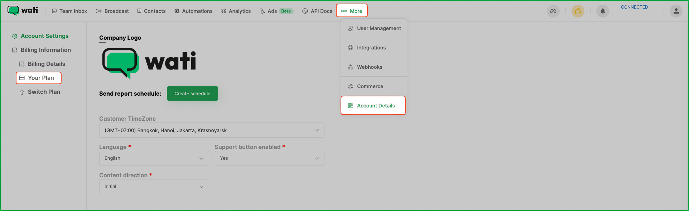
Task: Click the Create schedule button
Action: coord(192,93)
